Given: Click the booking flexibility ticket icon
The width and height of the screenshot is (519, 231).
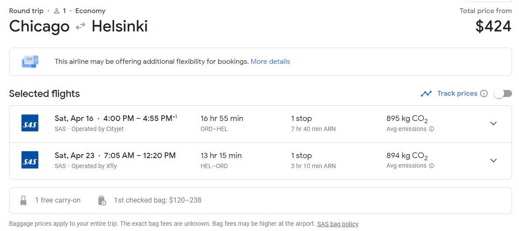Looking at the screenshot, I should click(x=30, y=62).
